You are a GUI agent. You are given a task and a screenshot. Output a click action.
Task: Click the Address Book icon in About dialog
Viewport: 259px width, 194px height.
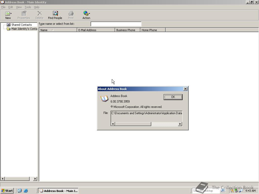pos(104,99)
